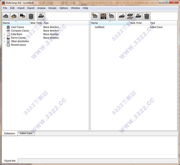
Task: Maximize the ESAComp window
Action: 167,2
